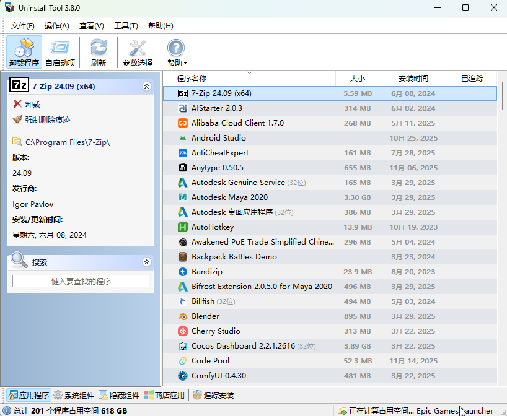
Task: Click the 正在计算占用空间 status bar icon
Action: click(x=342, y=410)
